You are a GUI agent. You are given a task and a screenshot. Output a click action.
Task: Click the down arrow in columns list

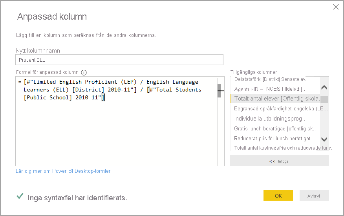pos(324,139)
